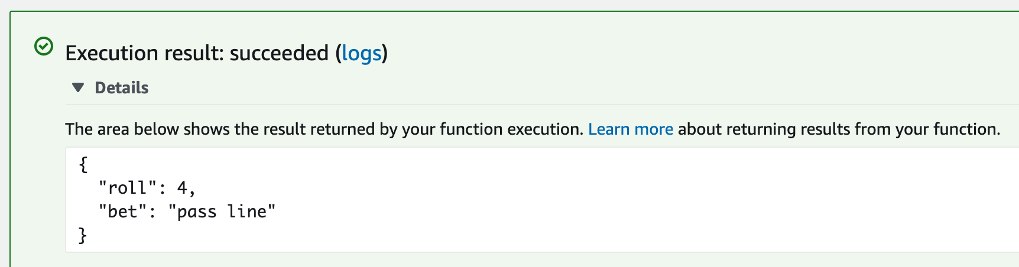Click the "roll" key in output
Image resolution: width=1019 pixels, height=267 pixels.
128,188
